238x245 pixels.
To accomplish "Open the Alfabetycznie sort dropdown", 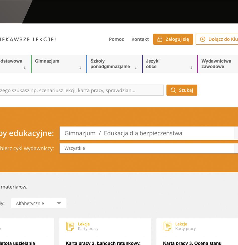I will [x=39, y=203].
